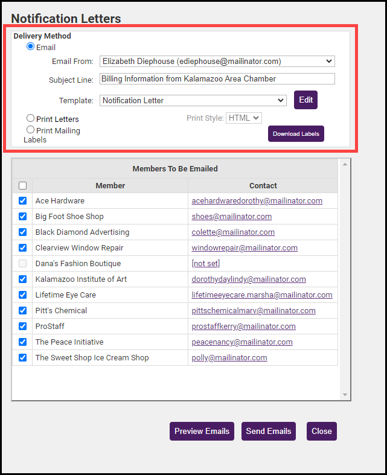Open the Print Style HTML dropdown
This screenshot has width=387, height=475.
[243, 118]
